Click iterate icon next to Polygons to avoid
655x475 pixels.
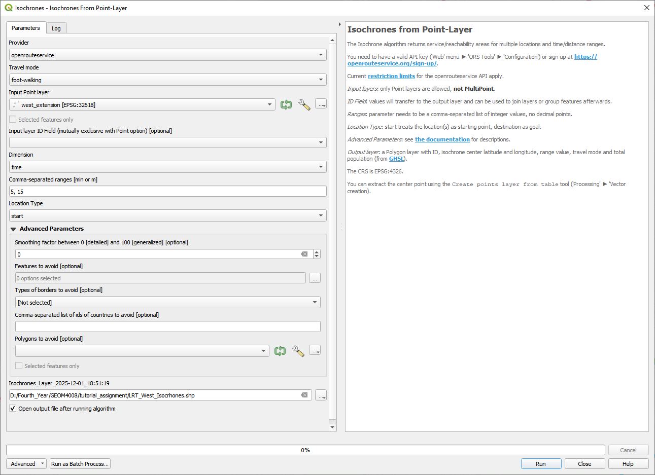tap(280, 351)
